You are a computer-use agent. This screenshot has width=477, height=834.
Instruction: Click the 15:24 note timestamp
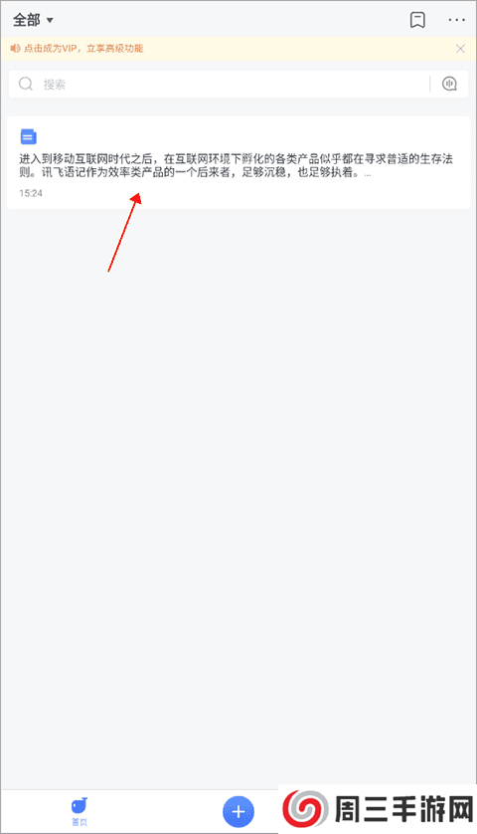coord(31,193)
